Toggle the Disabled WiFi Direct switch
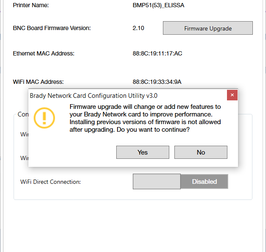266x252 pixels. (x=204, y=182)
